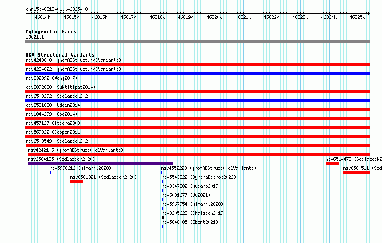This screenshot has height=243, width=382.
Task: Click the nsv6500292 (Sedlazeck2020) label
Action: pyautogui.click(x=59, y=96)
